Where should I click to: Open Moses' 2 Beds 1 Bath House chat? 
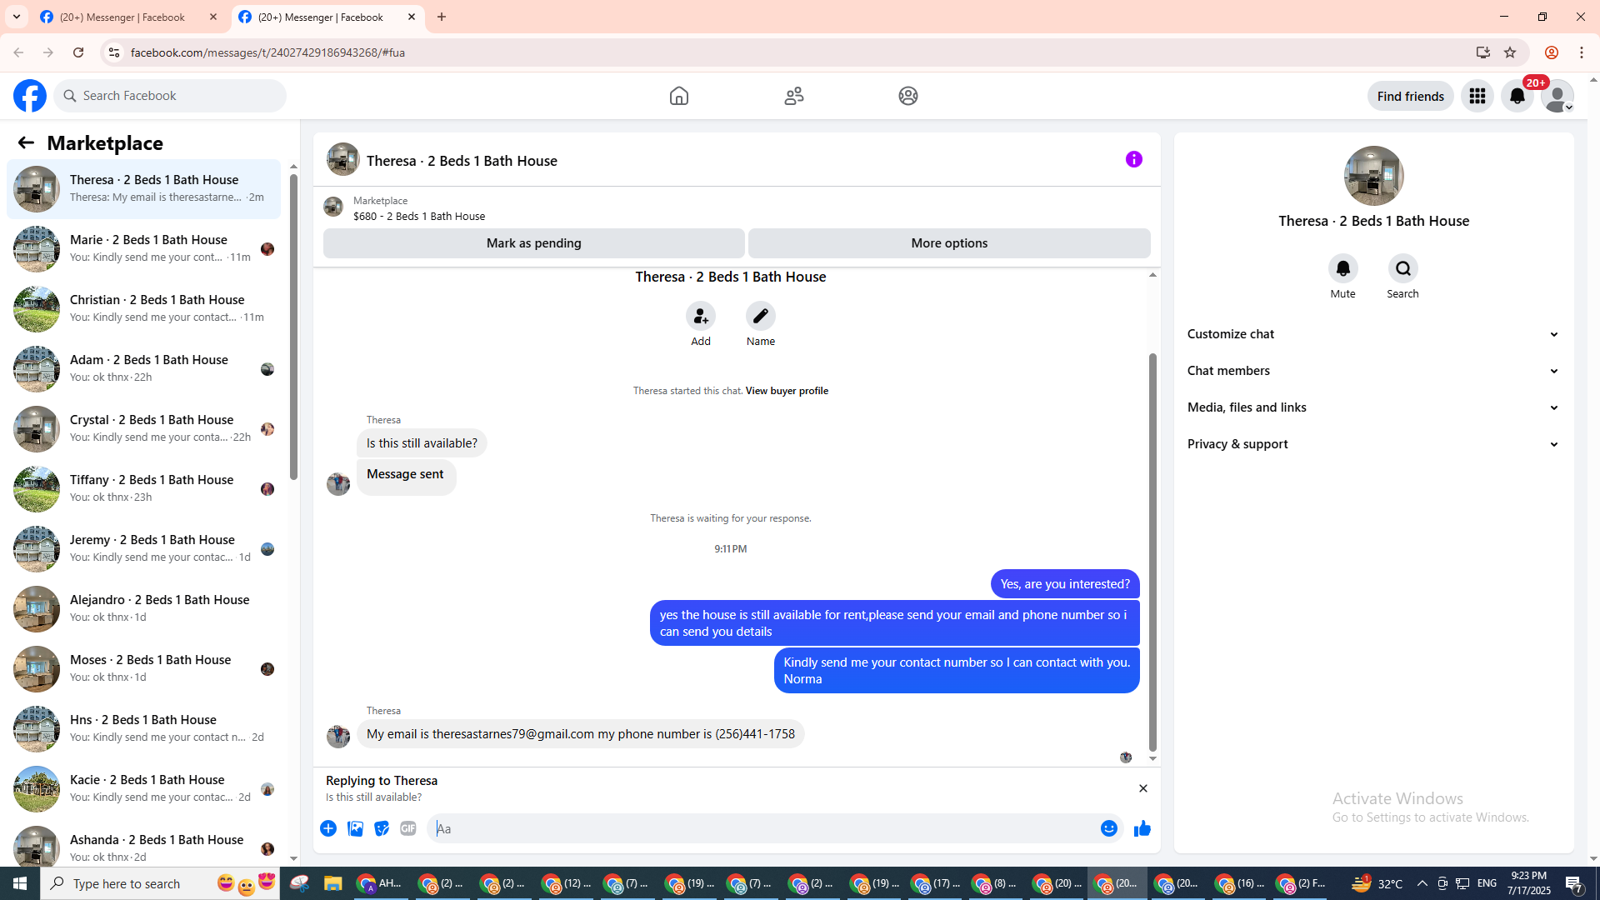click(144, 669)
